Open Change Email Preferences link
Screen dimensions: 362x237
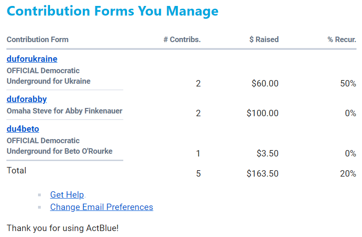[x=101, y=207]
